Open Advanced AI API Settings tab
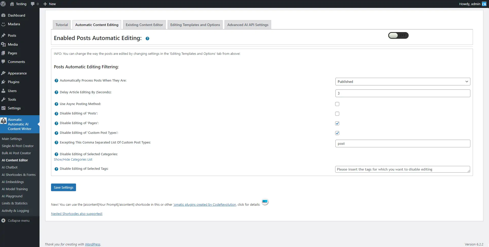 point(248,25)
